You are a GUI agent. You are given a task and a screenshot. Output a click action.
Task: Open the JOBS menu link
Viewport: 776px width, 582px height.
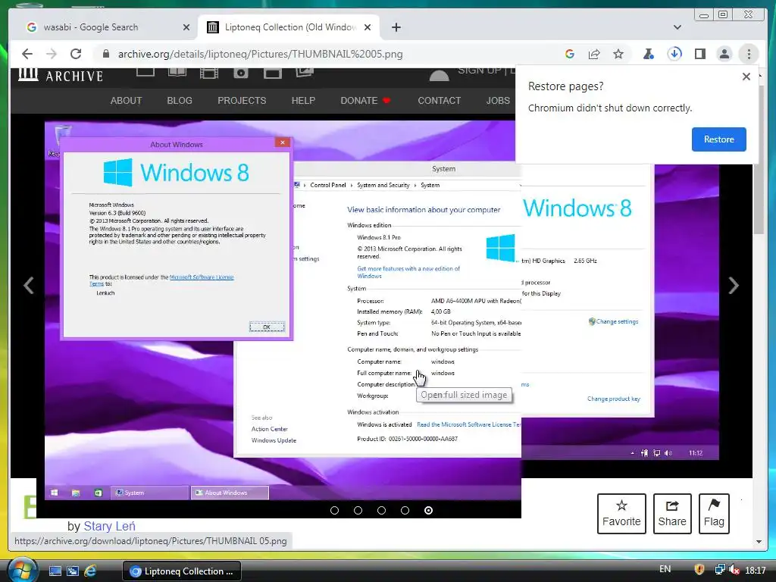click(x=498, y=101)
